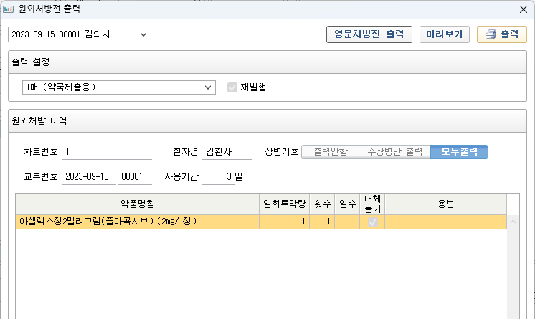This screenshot has width=535, height=319.
Task: Select 주상병만 출력 option
Action: click(x=394, y=152)
